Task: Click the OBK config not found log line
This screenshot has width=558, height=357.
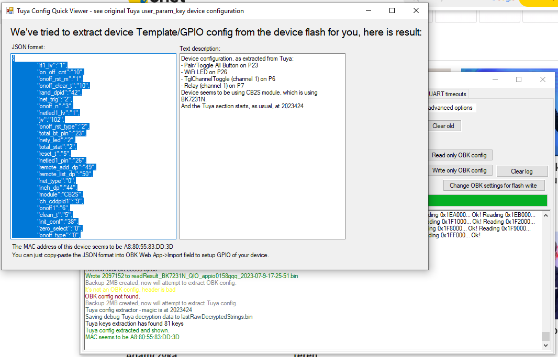Action: (113, 296)
